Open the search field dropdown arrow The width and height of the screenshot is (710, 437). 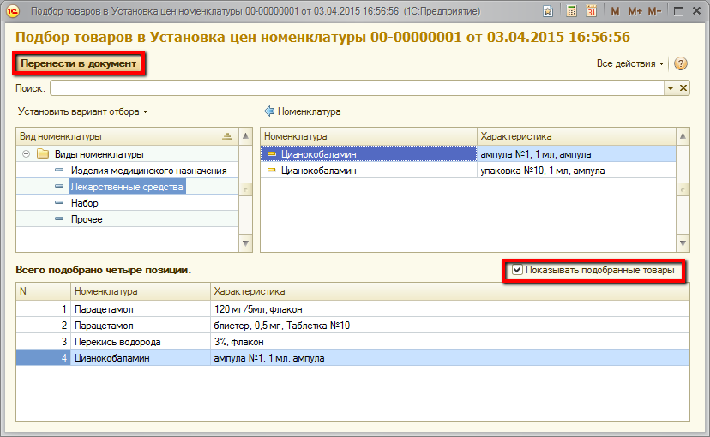point(670,88)
